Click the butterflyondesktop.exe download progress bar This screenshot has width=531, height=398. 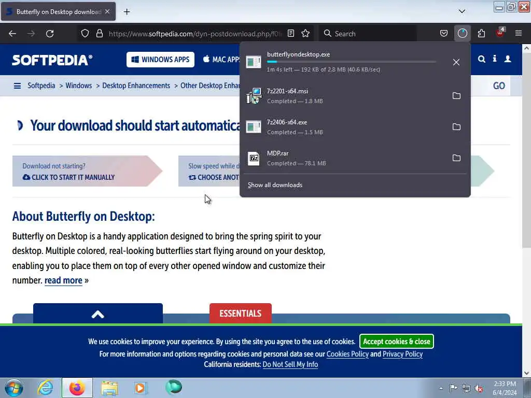pyautogui.click(x=352, y=62)
